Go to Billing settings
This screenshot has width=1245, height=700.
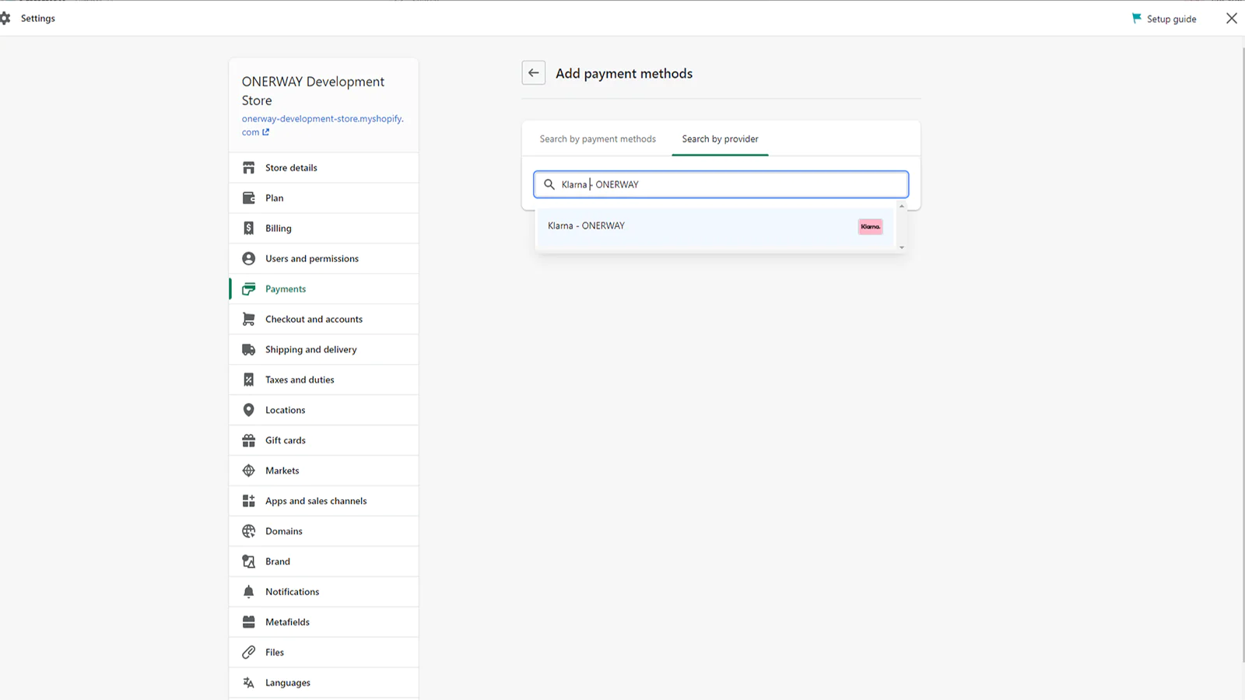pos(324,229)
